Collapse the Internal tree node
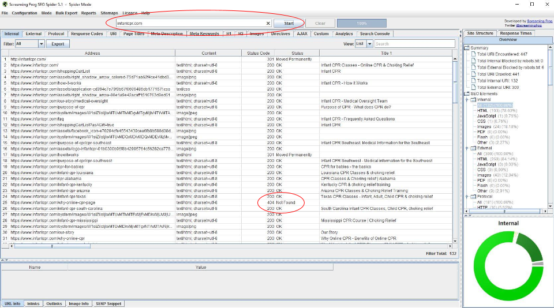 (467, 100)
